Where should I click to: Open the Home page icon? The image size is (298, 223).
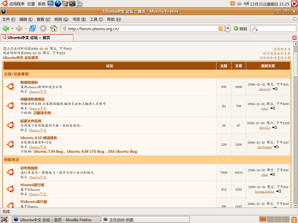point(54,28)
